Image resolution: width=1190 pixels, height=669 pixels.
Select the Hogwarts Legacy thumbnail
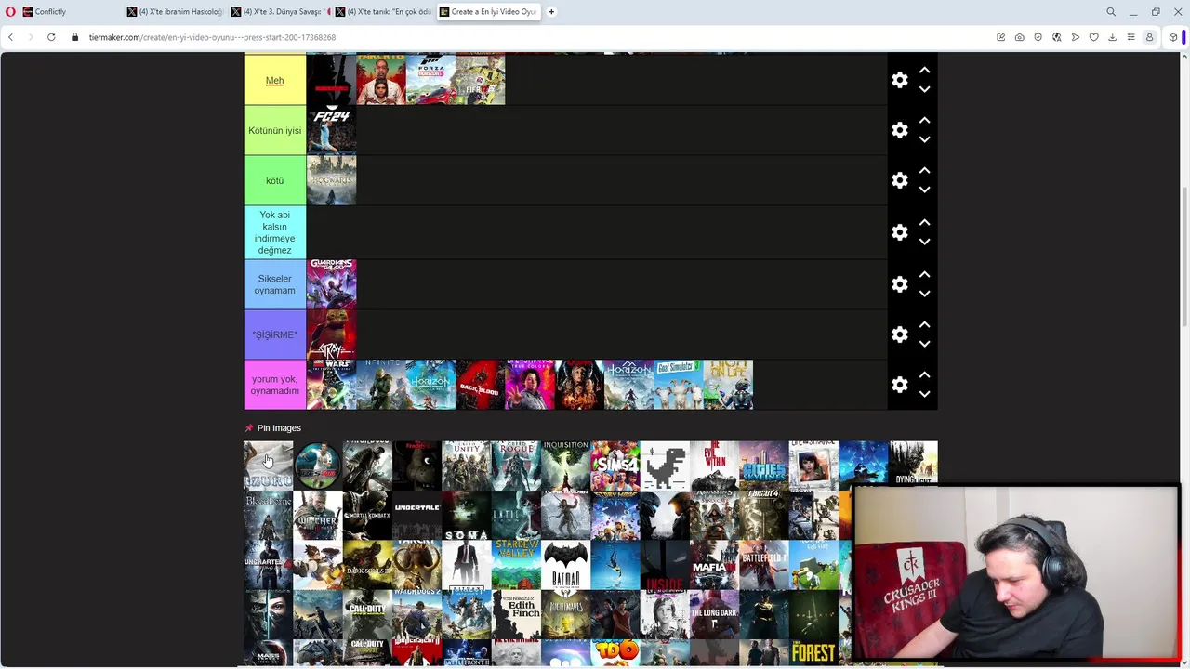coord(331,180)
